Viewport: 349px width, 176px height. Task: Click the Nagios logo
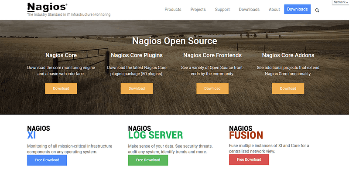47,7
